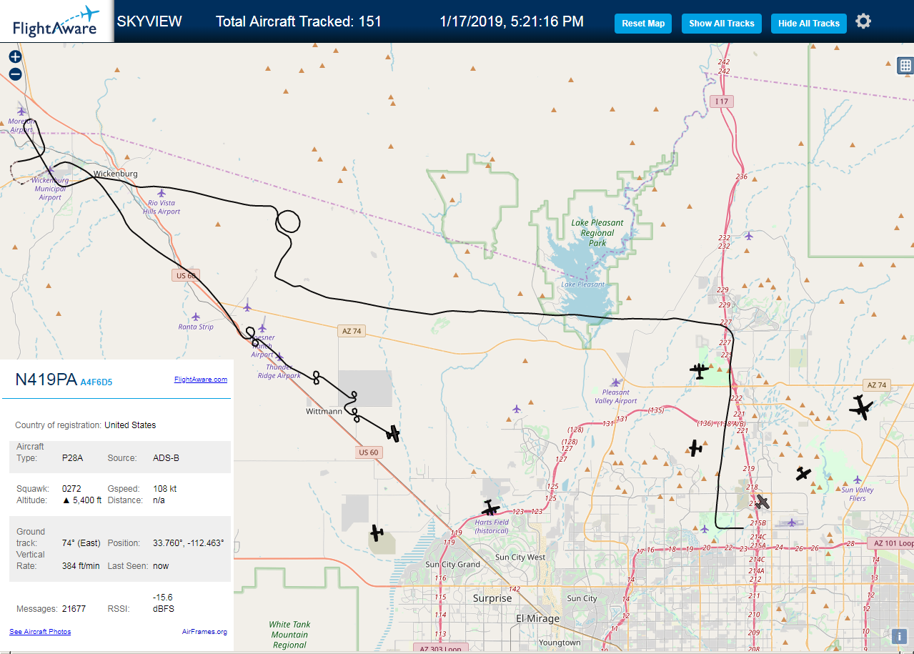Click the SKYVIEW title
Image resolution: width=914 pixels, height=654 pixels.
[x=149, y=21]
